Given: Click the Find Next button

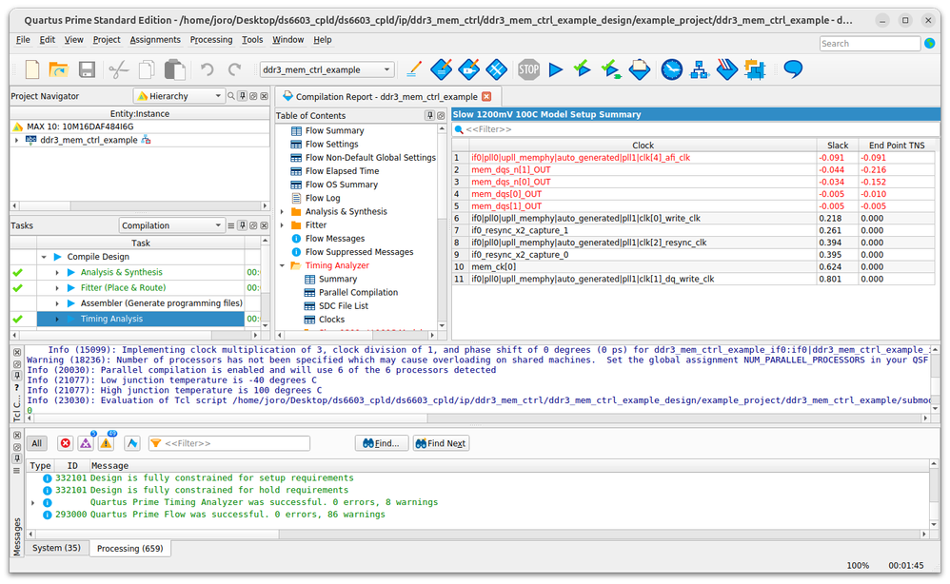Looking at the screenshot, I should (441, 443).
